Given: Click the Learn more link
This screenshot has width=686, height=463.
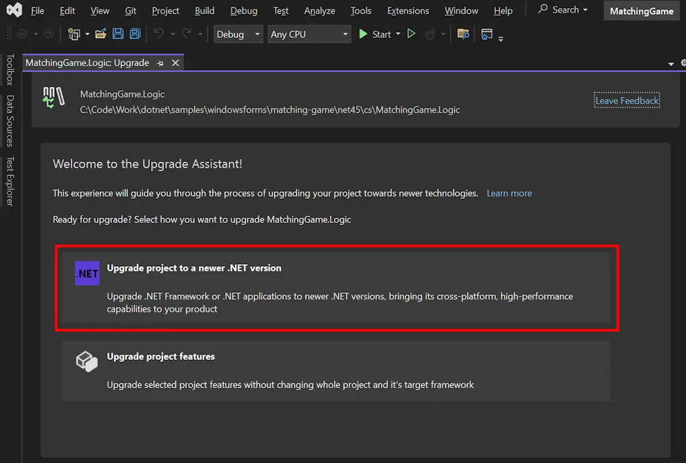Looking at the screenshot, I should tap(509, 193).
